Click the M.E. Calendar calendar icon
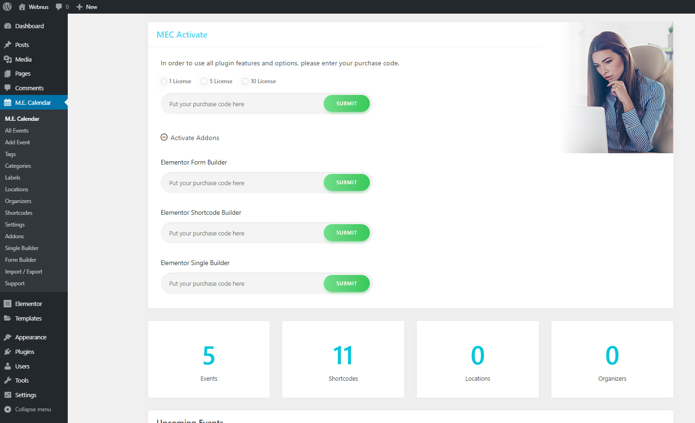695x423 pixels. pyautogui.click(x=8, y=102)
